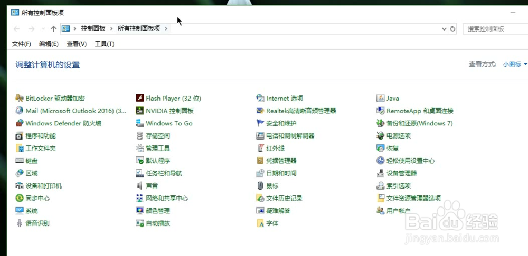Click the RemoteApp 和桌面连接 icon
Image resolution: width=528 pixels, height=256 pixels.
click(381, 111)
